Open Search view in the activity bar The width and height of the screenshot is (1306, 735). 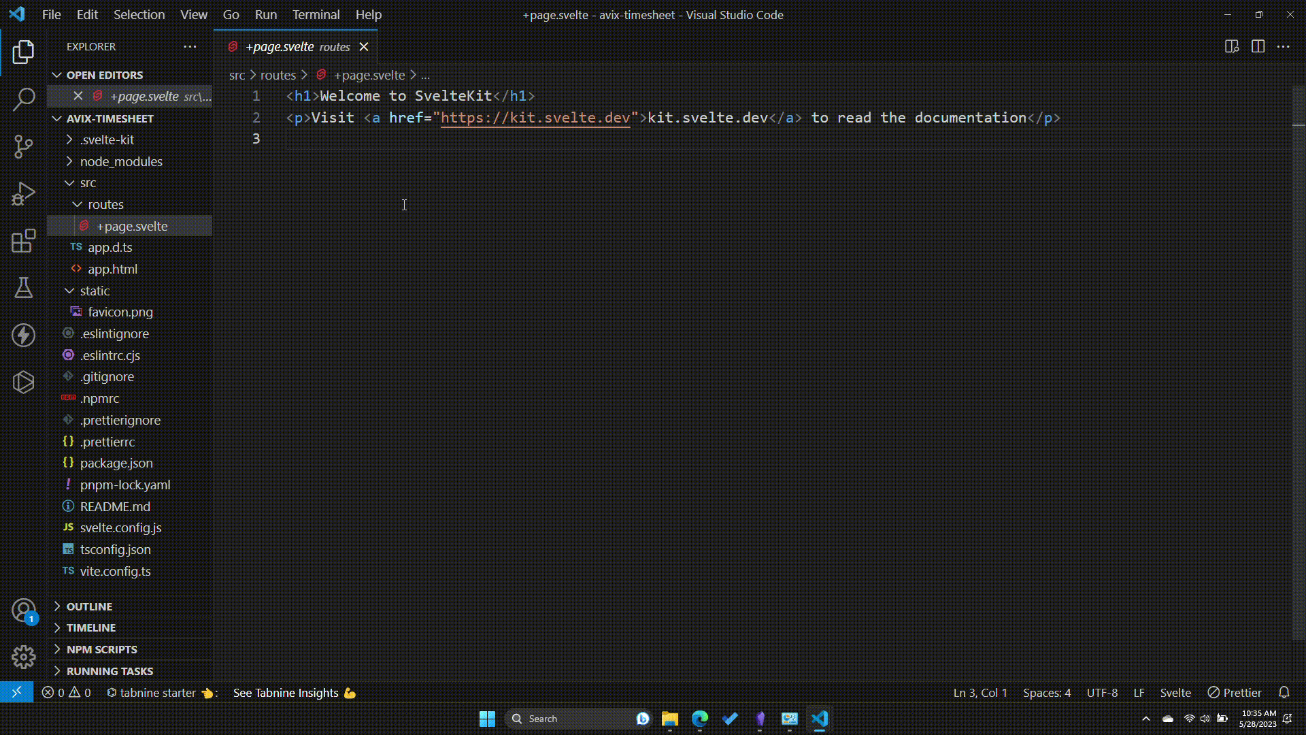pyautogui.click(x=24, y=99)
